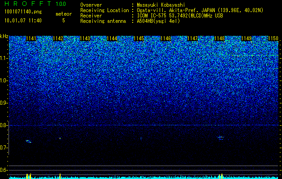The image size is (282, 179).
Task: Click the meteor echo below the 1141 marker
Action: pos(29,141)
